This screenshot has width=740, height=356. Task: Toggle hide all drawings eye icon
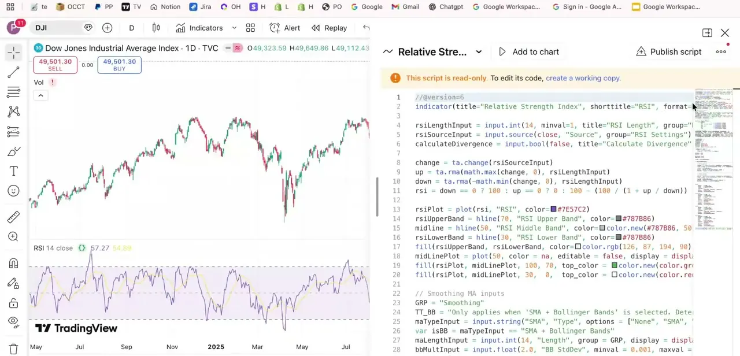(14, 322)
